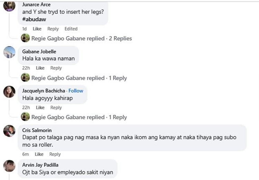
Task: Click Regie's avatar under Gabane Jobelle's comment
Action: point(25,78)
